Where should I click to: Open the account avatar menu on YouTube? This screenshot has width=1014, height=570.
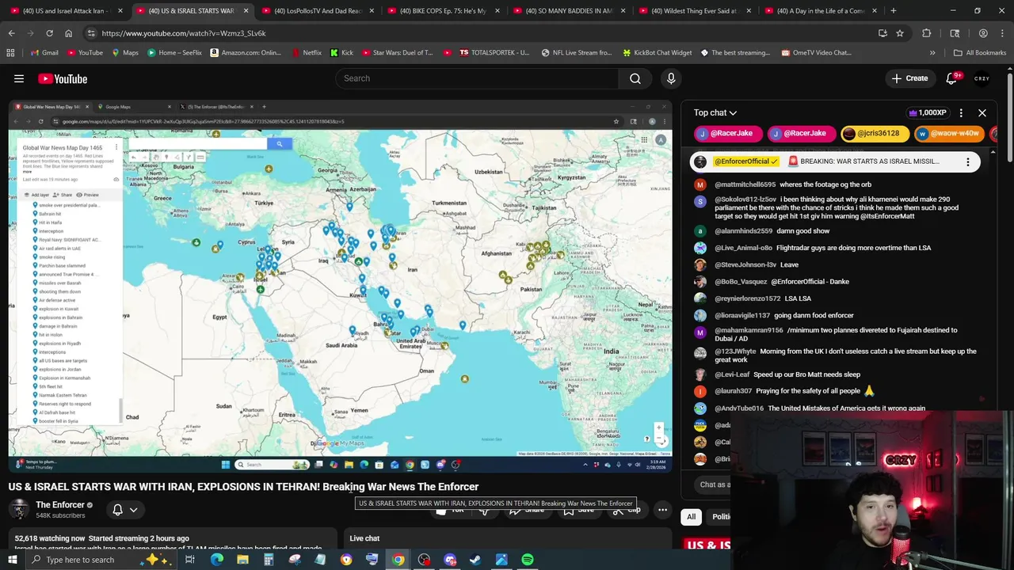pyautogui.click(x=982, y=78)
